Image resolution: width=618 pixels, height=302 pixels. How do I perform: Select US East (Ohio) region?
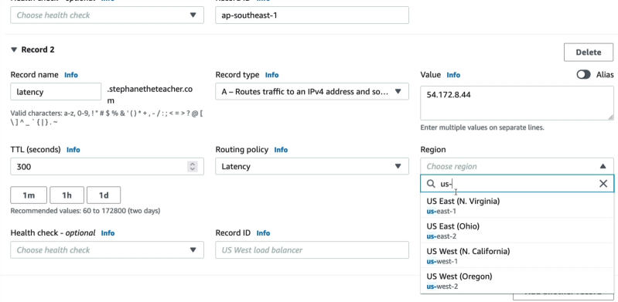[x=517, y=231]
